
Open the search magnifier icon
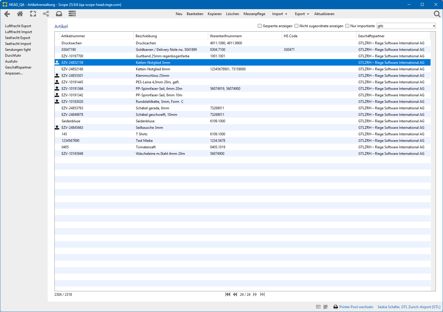[x=437, y=14]
